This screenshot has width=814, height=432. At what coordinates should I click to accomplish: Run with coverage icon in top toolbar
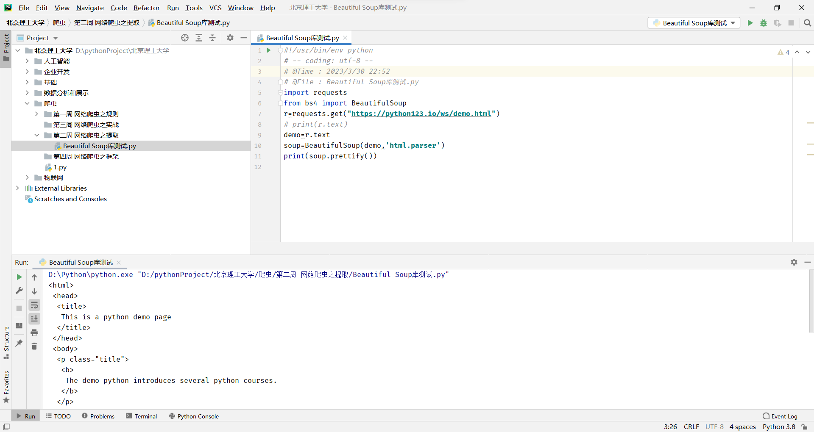click(x=777, y=23)
